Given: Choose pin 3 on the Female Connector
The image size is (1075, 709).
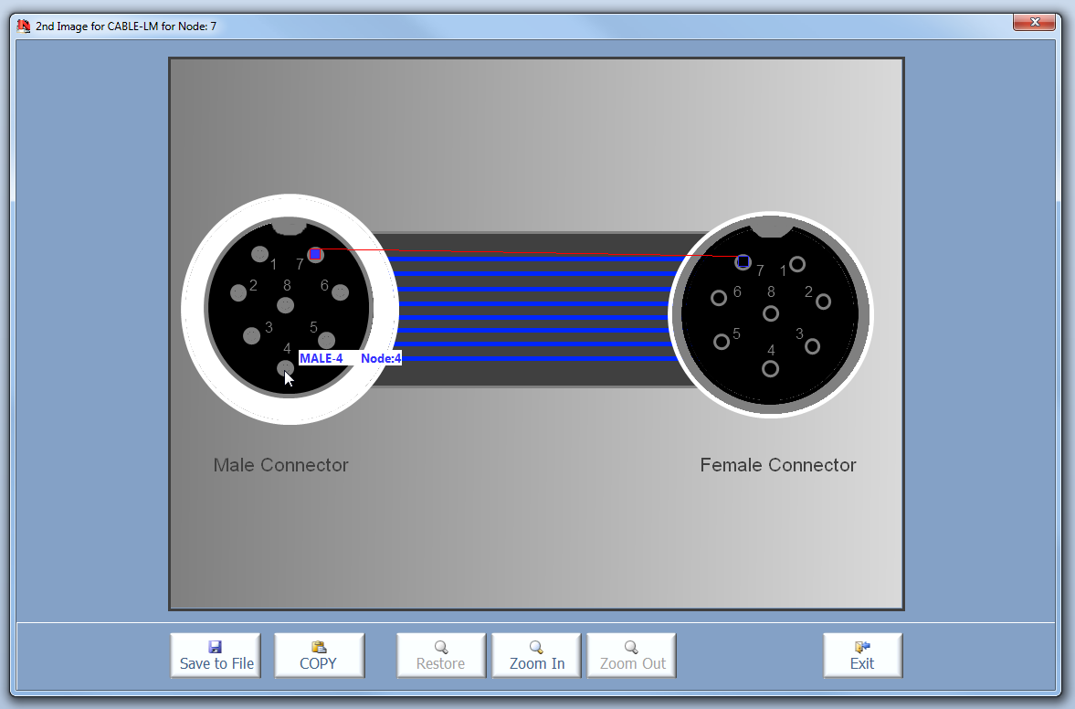Looking at the screenshot, I should tap(812, 346).
